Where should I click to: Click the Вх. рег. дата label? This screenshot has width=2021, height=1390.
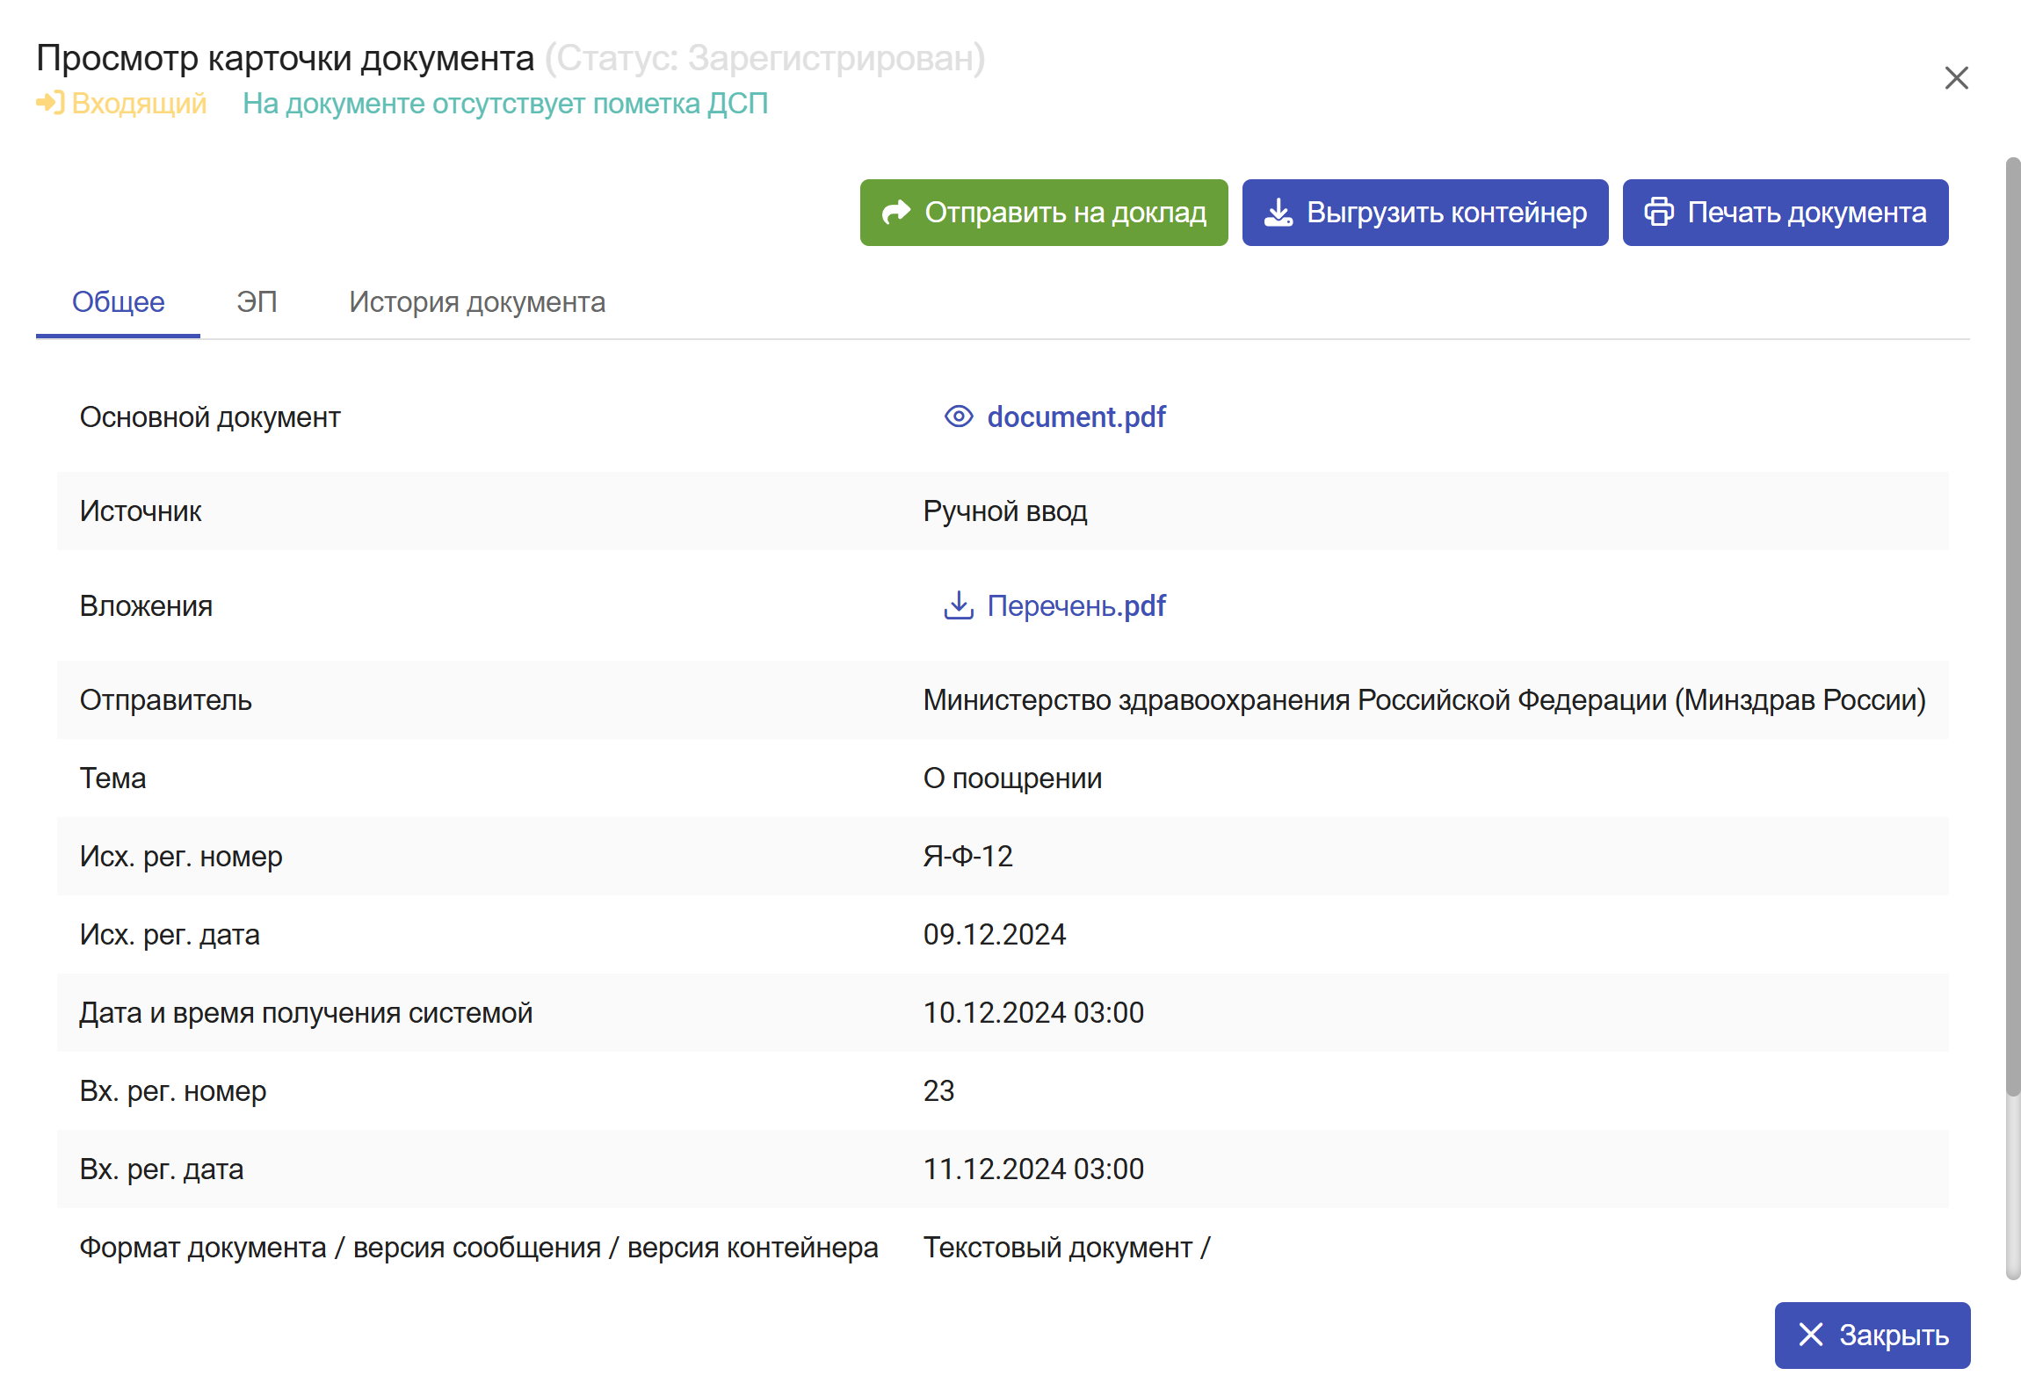coord(162,1169)
